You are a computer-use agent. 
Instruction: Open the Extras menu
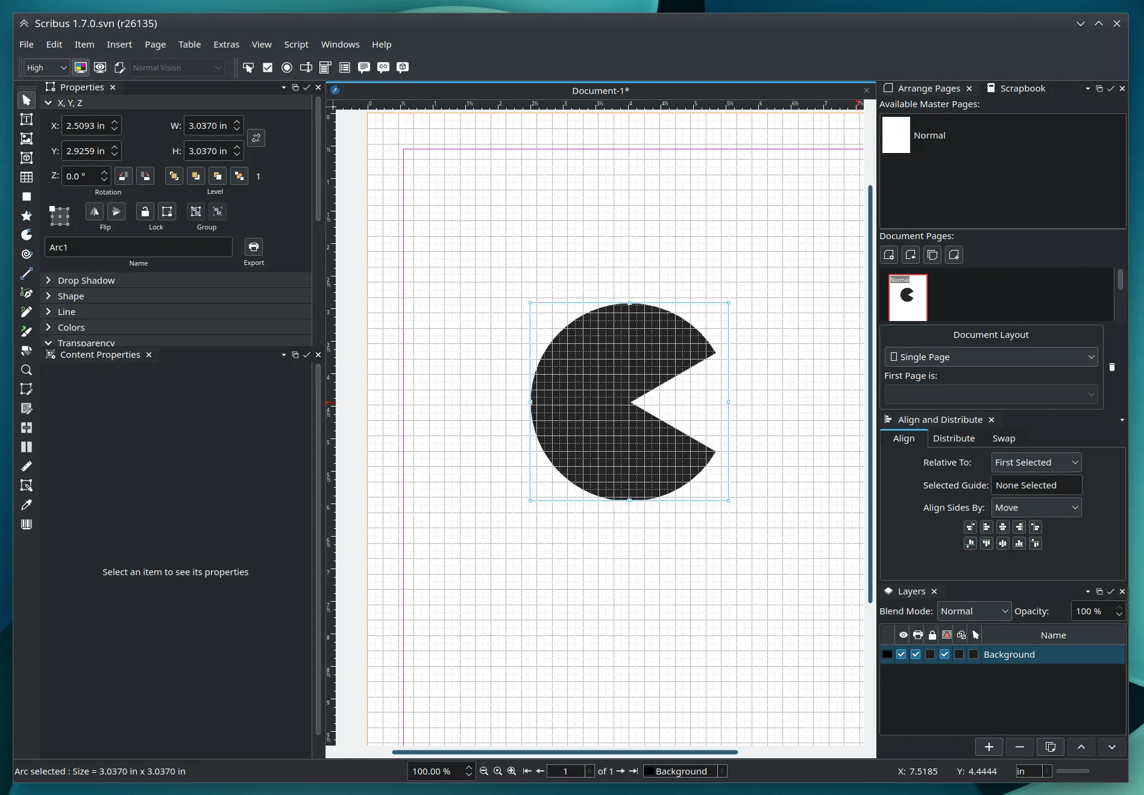pyautogui.click(x=226, y=45)
